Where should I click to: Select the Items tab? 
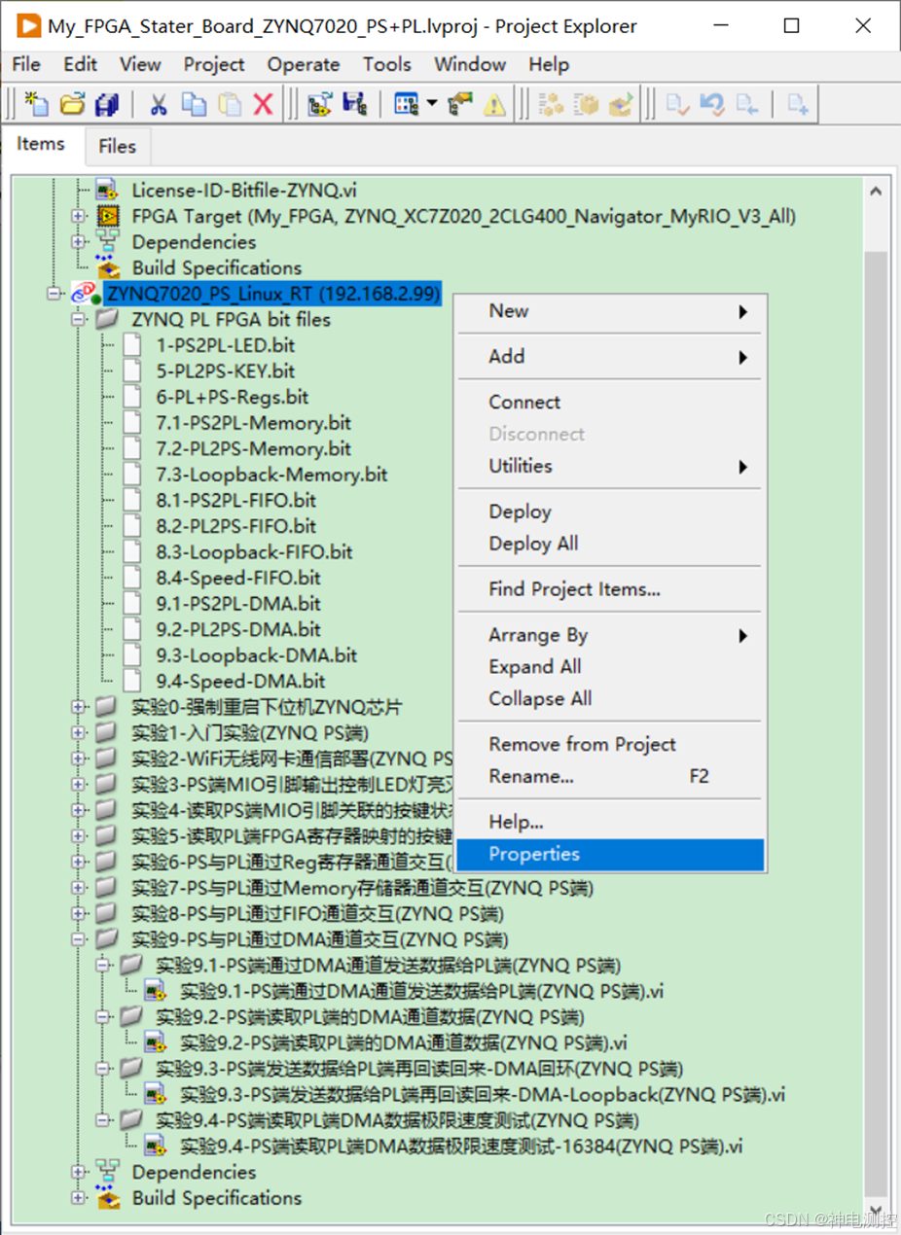coord(41,144)
